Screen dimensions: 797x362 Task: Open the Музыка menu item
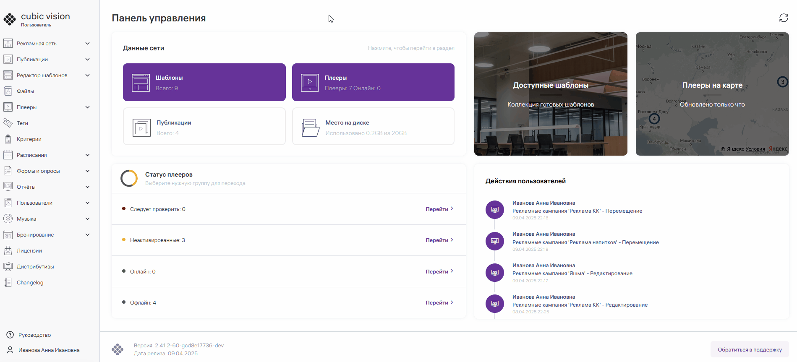[x=26, y=219]
